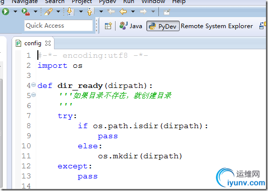Open the Window menu
This screenshot has height=191, width=268.
coord(153,2)
